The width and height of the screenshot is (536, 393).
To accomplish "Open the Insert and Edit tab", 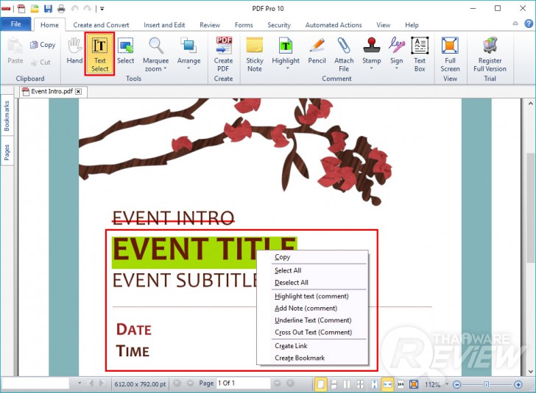I will point(164,25).
